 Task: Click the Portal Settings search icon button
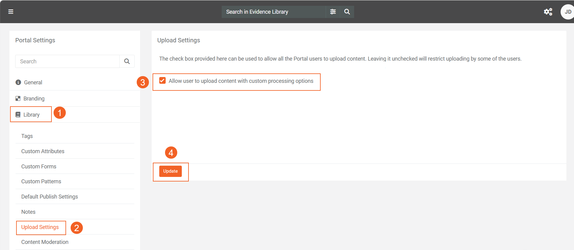pyautogui.click(x=127, y=61)
